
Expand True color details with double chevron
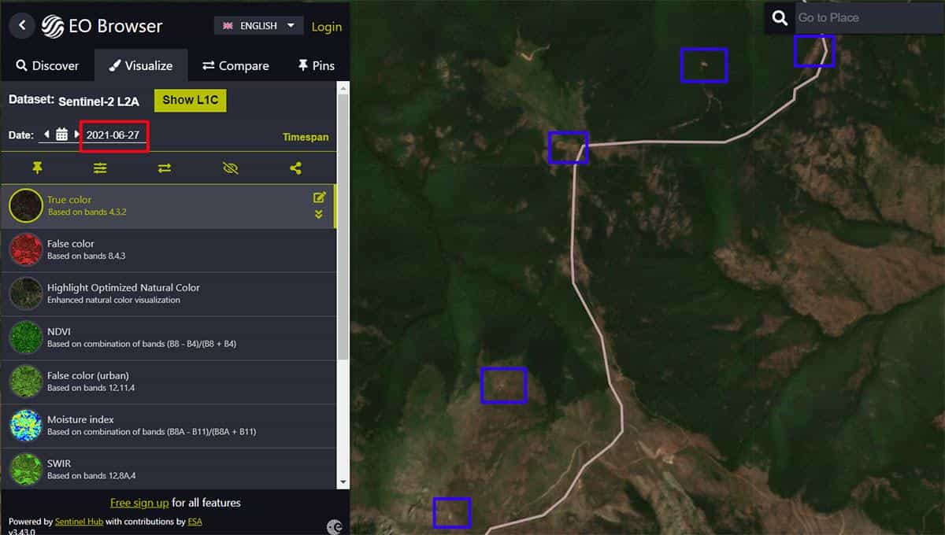tap(319, 214)
